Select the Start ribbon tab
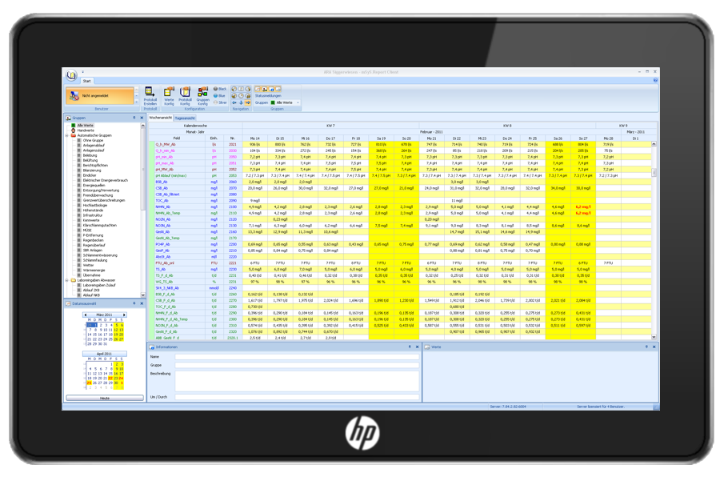The height and width of the screenshot is (477, 720). click(x=87, y=81)
